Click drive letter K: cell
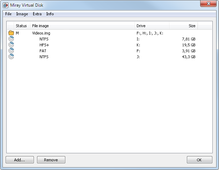The height and width of the screenshot is (170, 219). coord(138,45)
